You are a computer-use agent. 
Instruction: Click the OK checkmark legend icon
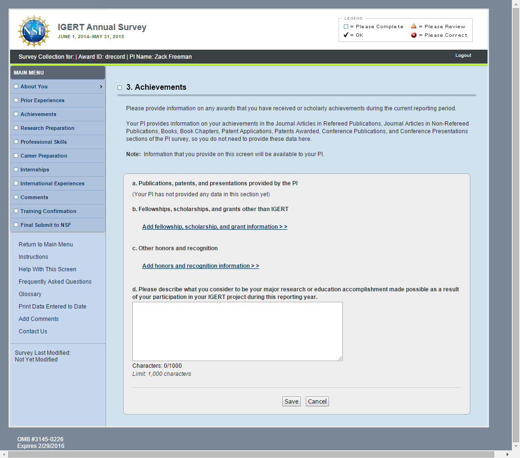pos(346,35)
